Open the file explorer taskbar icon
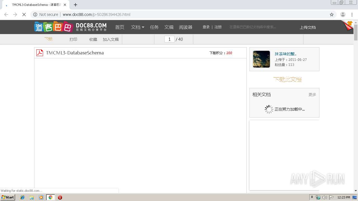 32,197
